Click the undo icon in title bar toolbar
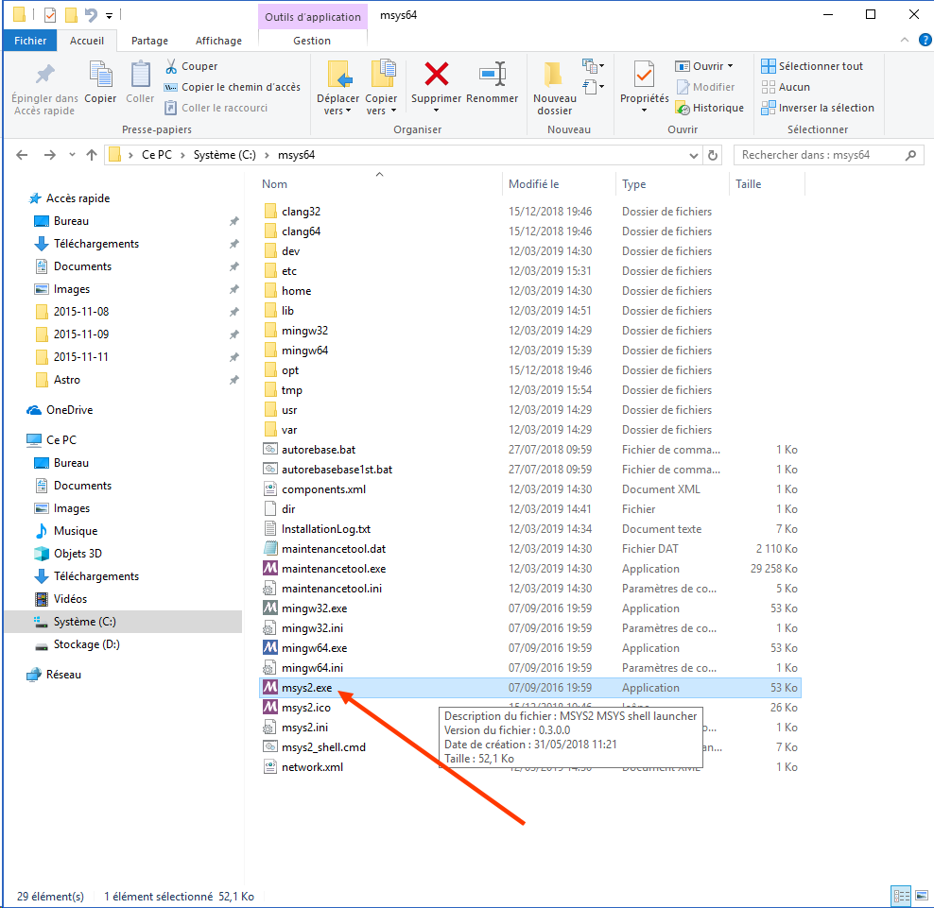Screen dimensions: 934x908 tap(91, 15)
